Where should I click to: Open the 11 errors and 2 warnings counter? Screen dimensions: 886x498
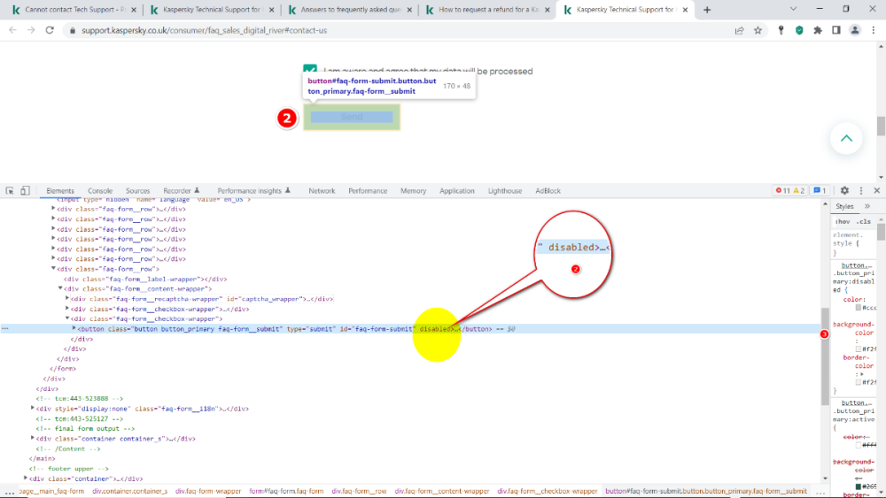(x=790, y=191)
